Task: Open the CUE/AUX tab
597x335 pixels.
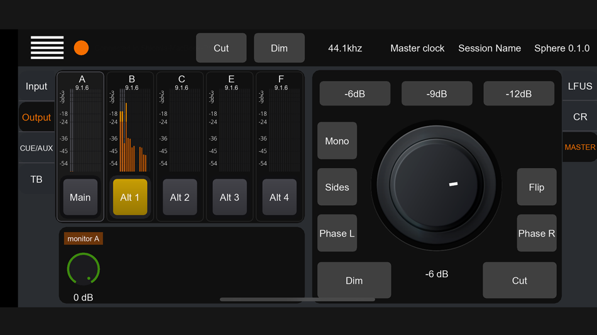Action: pos(36,148)
